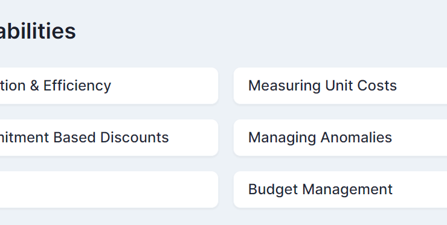
Task: Click the Commitment Based Discounts card
Action: [109, 138]
